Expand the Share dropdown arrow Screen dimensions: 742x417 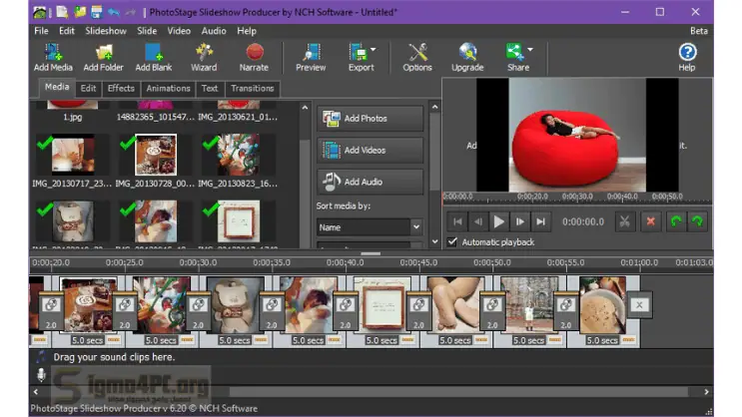[x=530, y=49]
